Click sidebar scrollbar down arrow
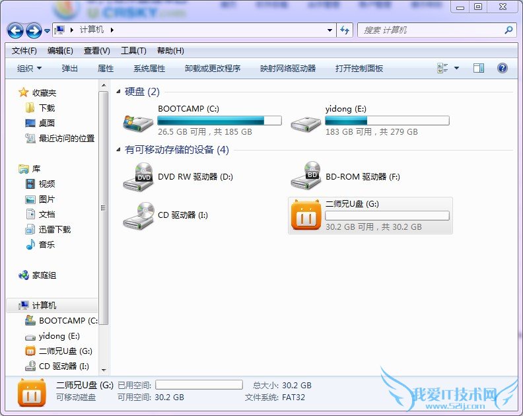Viewport: 523px width, 416px height. (104, 370)
